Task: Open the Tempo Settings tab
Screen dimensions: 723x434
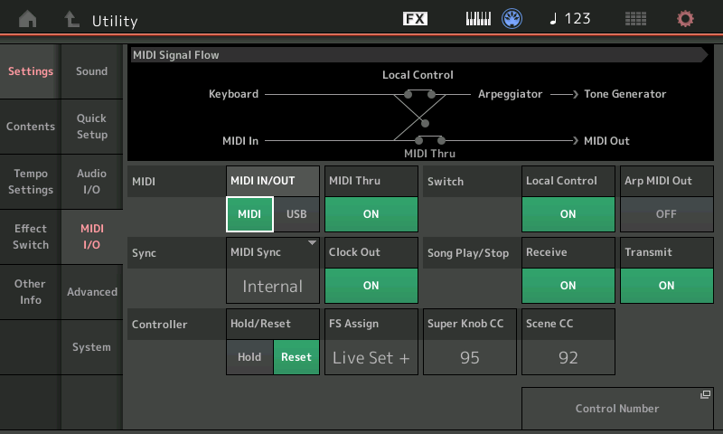Action: (31, 182)
